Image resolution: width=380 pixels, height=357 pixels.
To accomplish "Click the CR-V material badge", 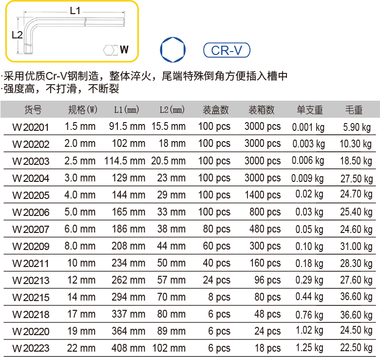I will click(226, 50).
